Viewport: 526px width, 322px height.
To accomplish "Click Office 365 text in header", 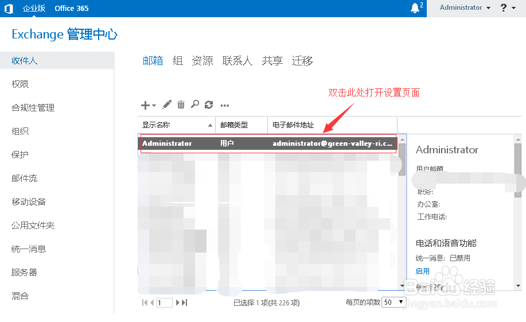I will coord(72,9).
